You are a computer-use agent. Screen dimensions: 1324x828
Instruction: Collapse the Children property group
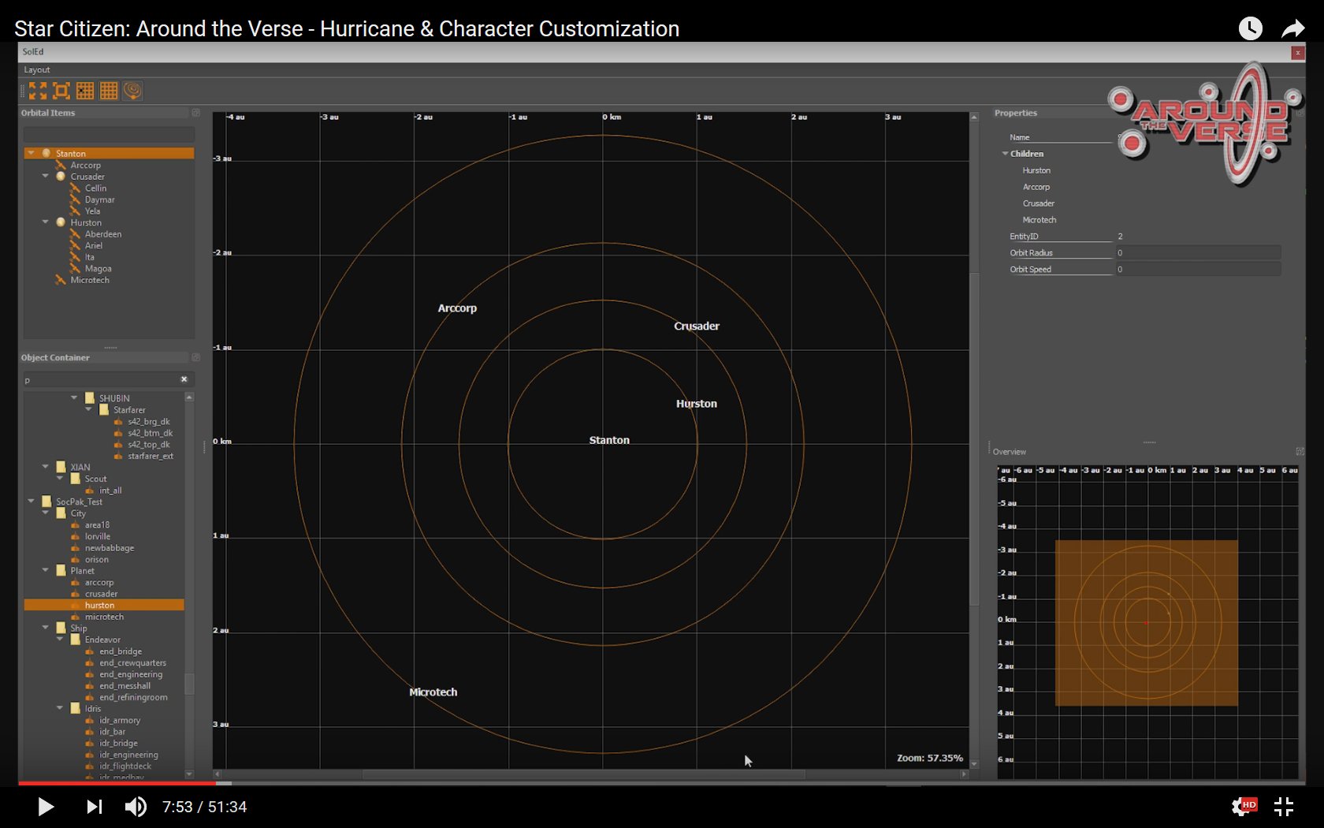[x=1005, y=154]
